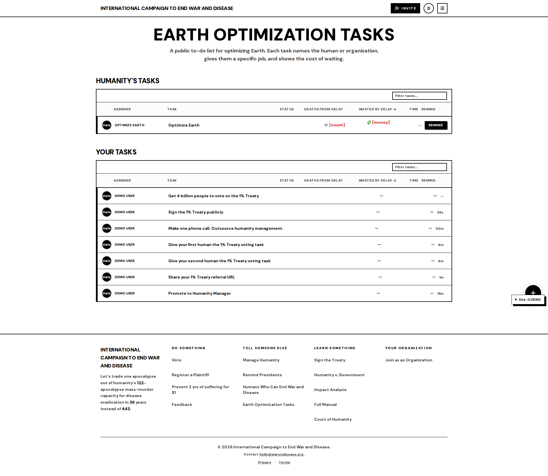Sort Your Tasks by Assignee column
548x476 pixels.
click(122, 180)
